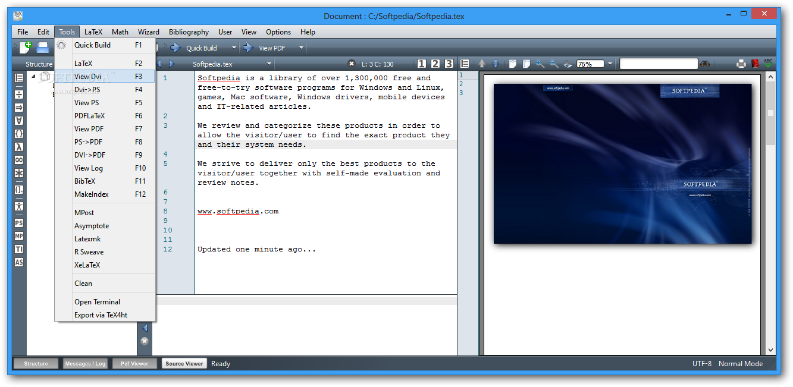Jump to bookmark 2 button
The height and width of the screenshot is (387, 793).
(x=435, y=64)
